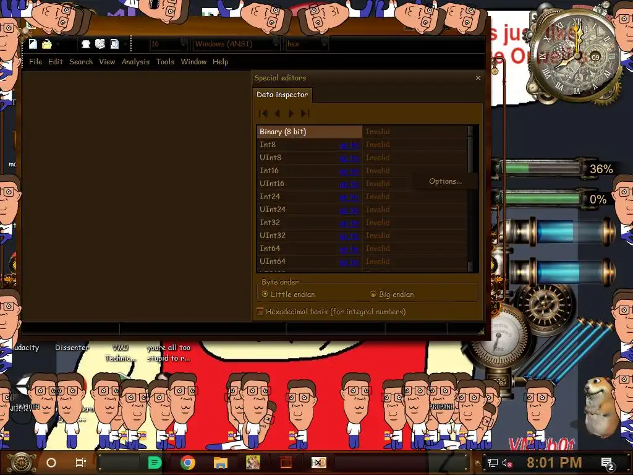Jump to last byte in Data inspector
Viewport: 633px width, 475px height.
click(305, 114)
